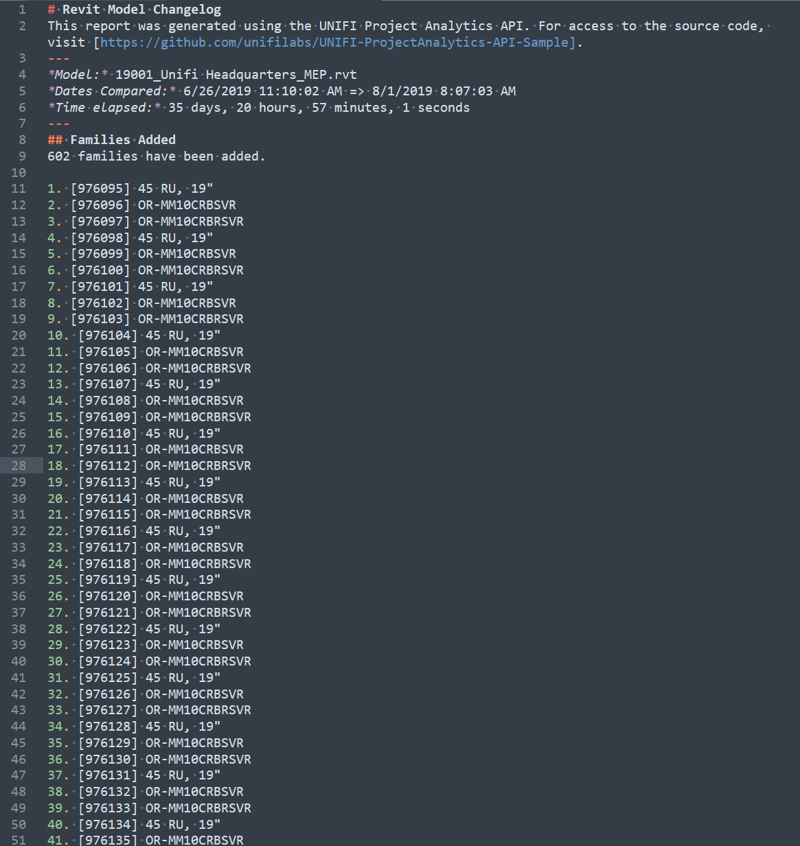The image size is (800, 846).
Task: Click the model filename 19001_Unifi Headquarters_MEP.rvt
Action: [236, 75]
